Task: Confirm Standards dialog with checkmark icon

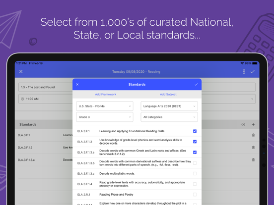Action: pyautogui.click(x=196, y=85)
